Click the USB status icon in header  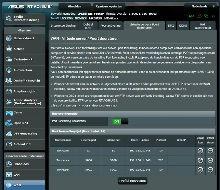[212, 16]
